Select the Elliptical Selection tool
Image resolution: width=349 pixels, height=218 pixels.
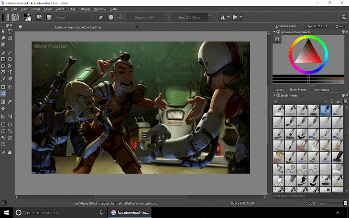pos(10,125)
